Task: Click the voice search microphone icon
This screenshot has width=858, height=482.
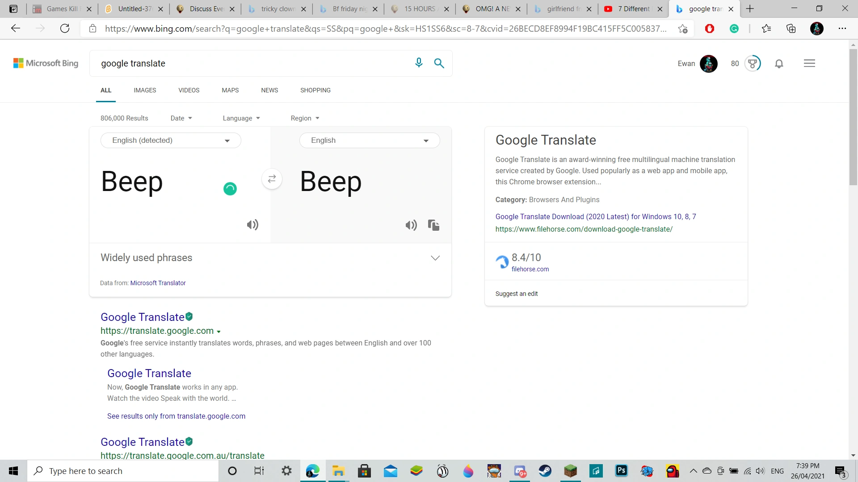Action: tap(419, 63)
